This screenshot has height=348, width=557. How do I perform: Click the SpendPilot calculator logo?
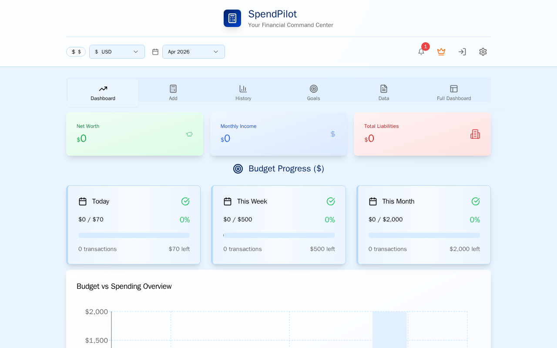232,18
